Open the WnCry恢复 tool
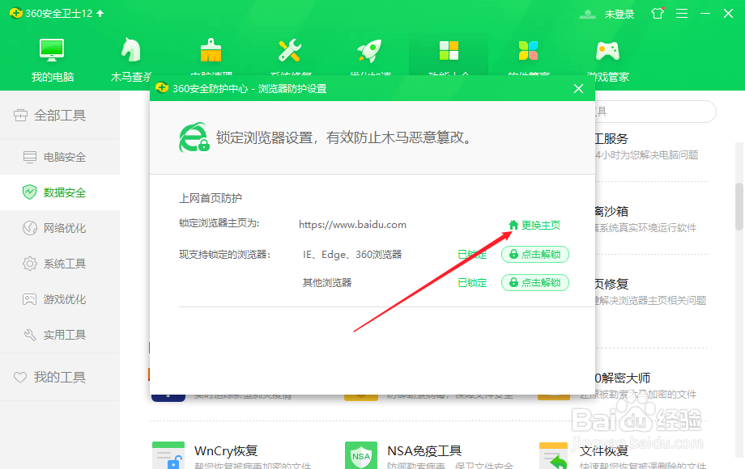 tap(226, 450)
